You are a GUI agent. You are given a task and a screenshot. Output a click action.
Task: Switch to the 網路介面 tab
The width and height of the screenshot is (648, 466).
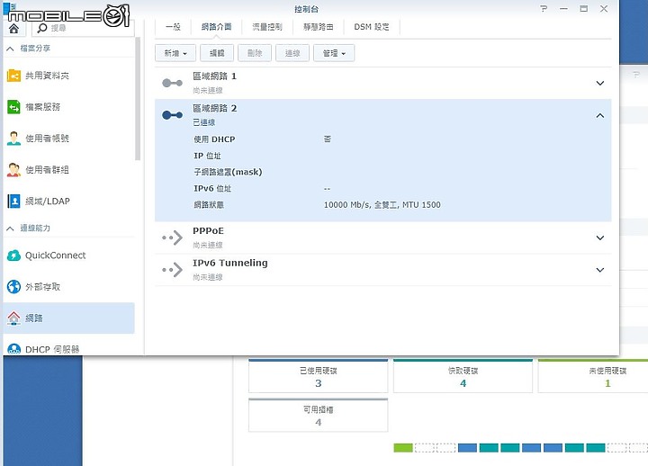216,27
